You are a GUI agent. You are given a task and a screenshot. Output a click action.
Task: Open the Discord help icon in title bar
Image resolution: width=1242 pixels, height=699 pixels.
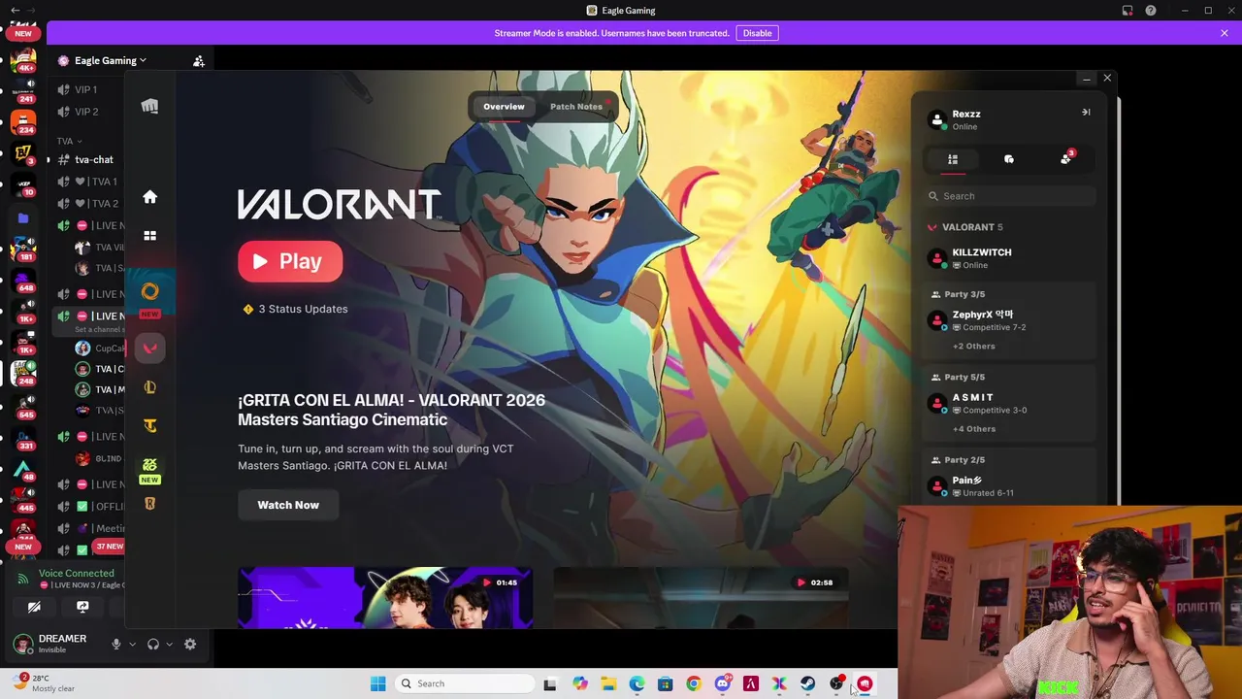(x=1151, y=11)
